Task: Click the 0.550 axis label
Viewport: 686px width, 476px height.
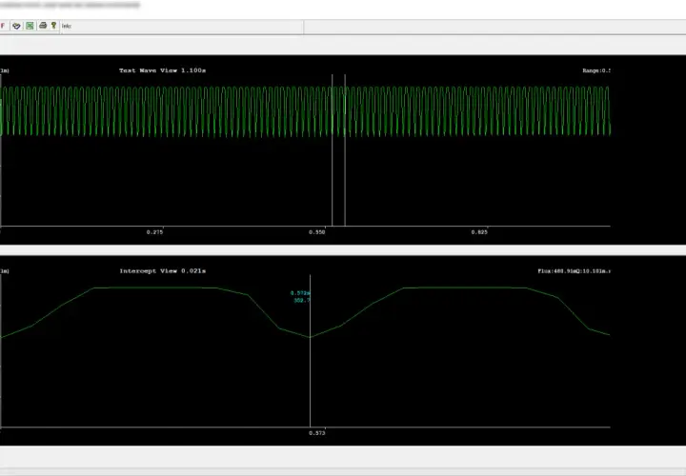Action: click(x=317, y=232)
